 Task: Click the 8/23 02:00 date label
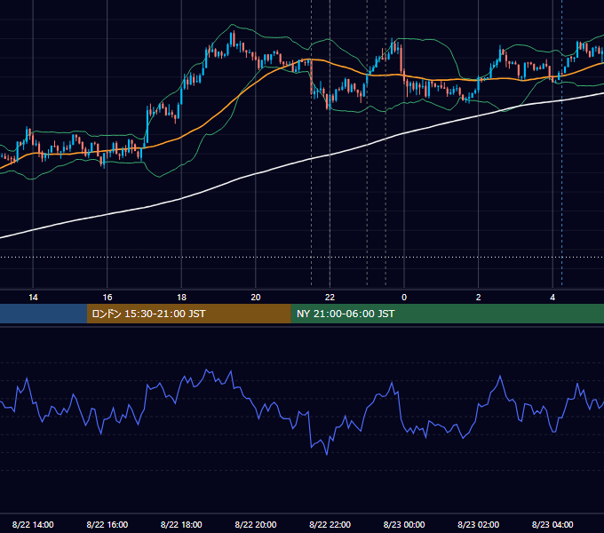[479, 524]
